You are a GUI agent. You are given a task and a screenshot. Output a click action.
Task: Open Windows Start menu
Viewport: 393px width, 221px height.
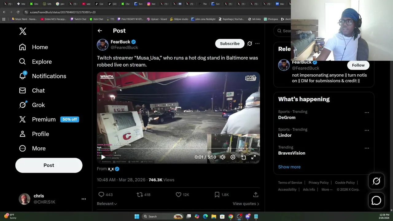137,216
